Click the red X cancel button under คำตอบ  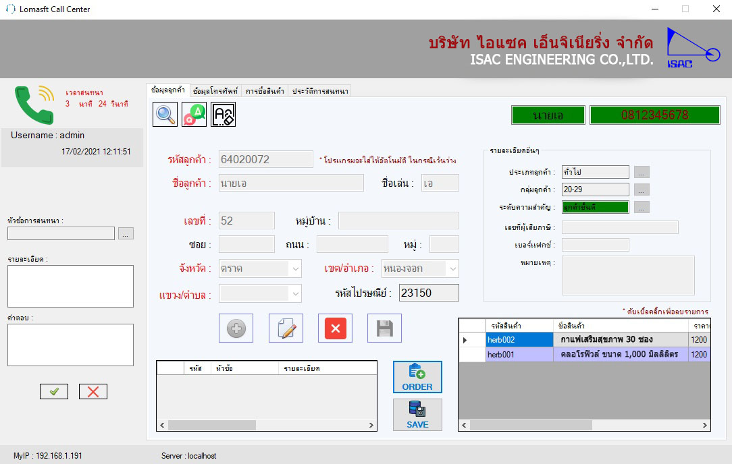click(93, 391)
